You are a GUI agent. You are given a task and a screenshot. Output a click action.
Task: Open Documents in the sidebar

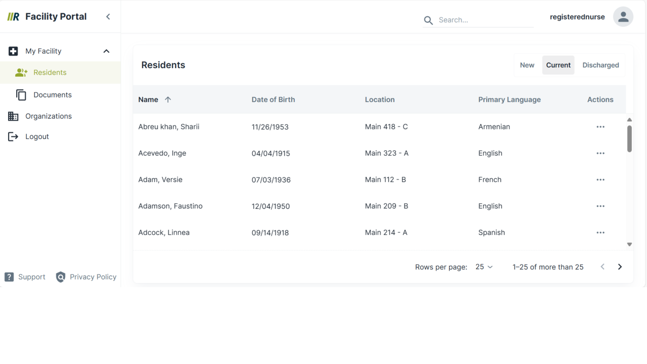60,95
